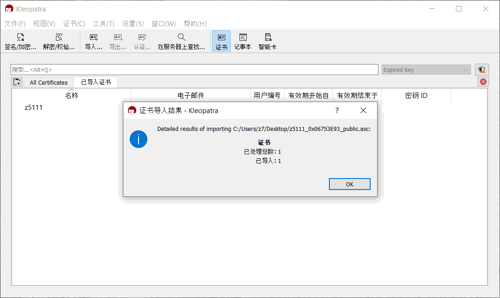This screenshot has height=298, width=500.
Task: Click Lookup on Server (在服务器上查找) icon
Action: [181, 41]
